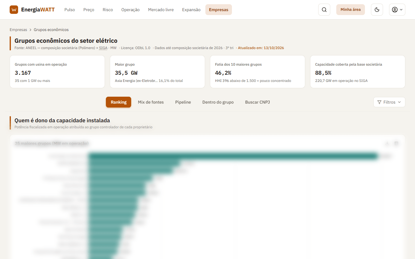Expand the Filtros dropdown
This screenshot has width=415, height=259.
click(x=389, y=102)
